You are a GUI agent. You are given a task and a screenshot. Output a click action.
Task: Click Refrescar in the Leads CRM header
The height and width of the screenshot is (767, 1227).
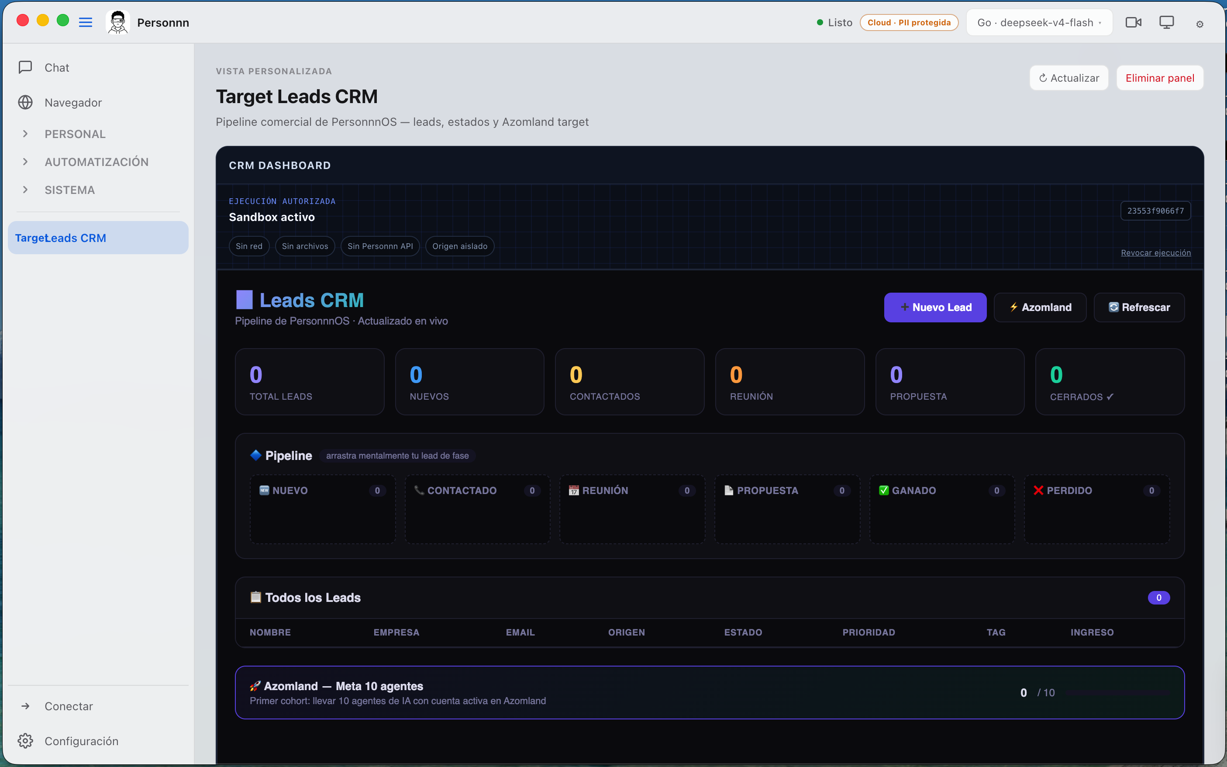[x=1139, y=307]
